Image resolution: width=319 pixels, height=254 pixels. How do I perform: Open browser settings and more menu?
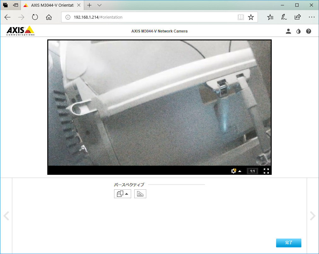311,17
